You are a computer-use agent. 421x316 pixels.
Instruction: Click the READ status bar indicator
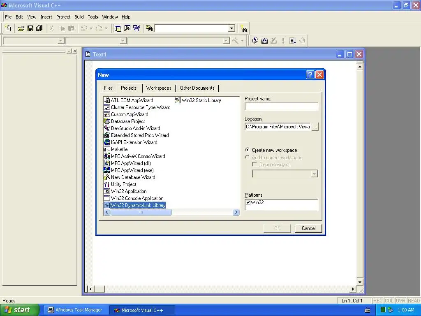pyautogui.click(x=414, y=301)
